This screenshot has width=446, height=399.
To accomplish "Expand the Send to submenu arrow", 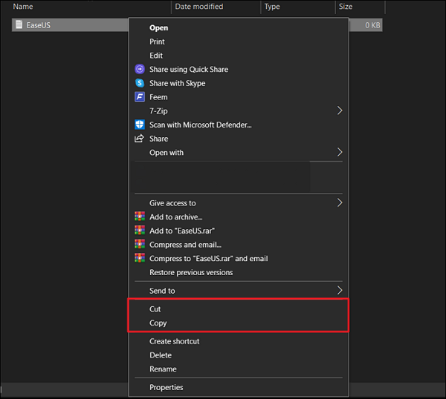I will click(x=340, y=290).
